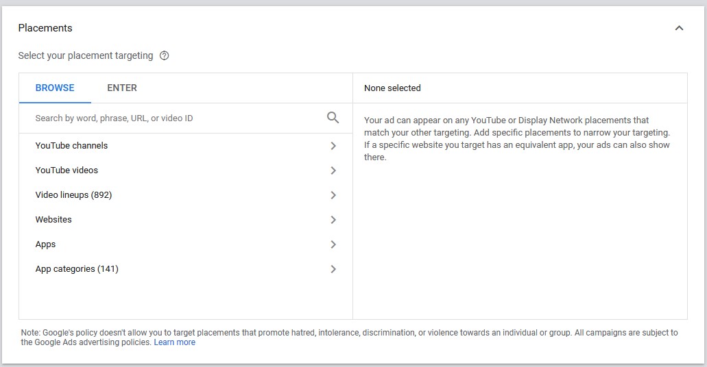Switch to the BROWSE tab
This screenshot has height=367, width=707.
55,88
